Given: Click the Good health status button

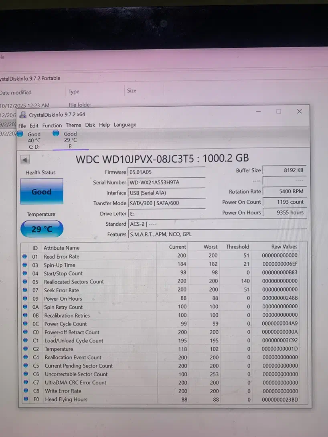Looking at the screenshot, I should click(42, 192).
